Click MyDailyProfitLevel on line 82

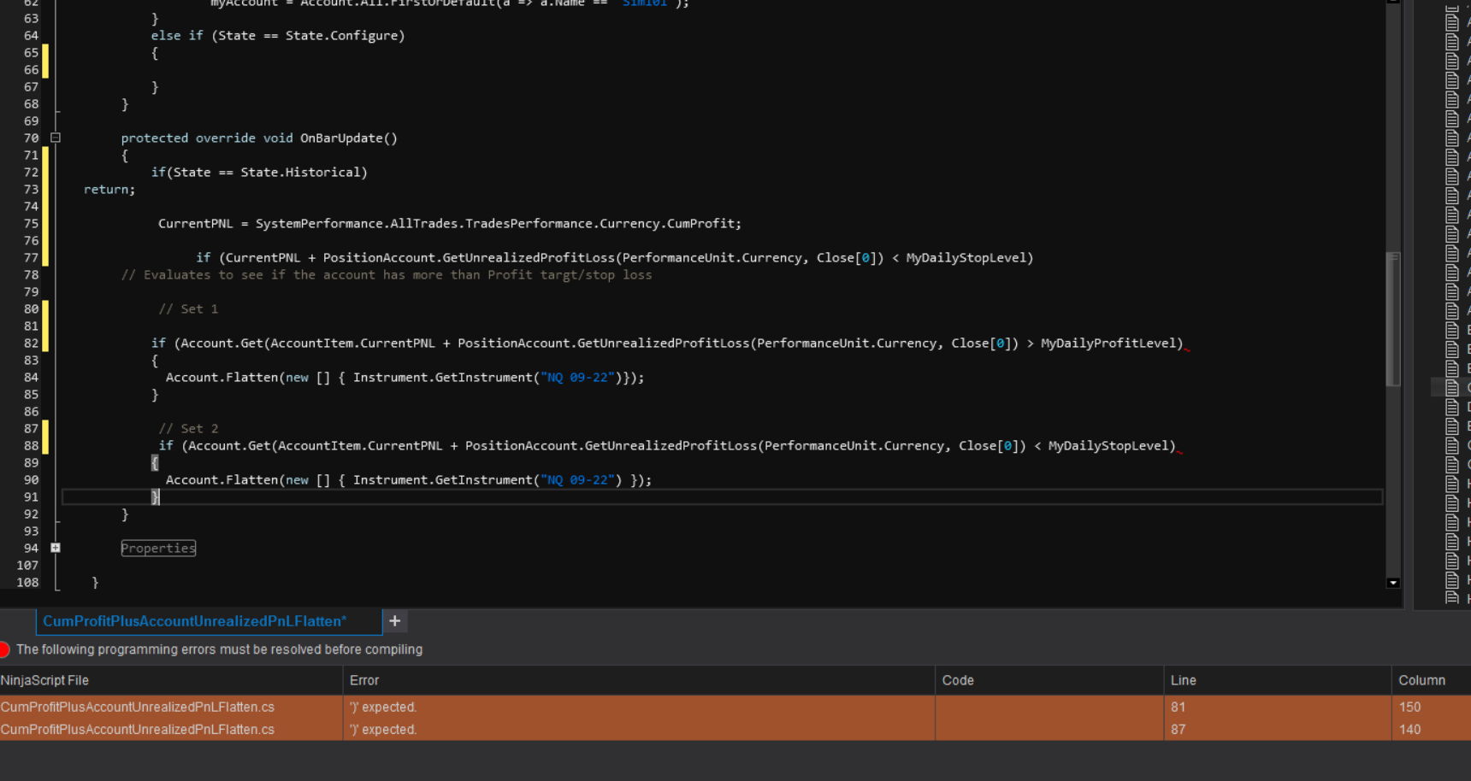pos(1111,343)
